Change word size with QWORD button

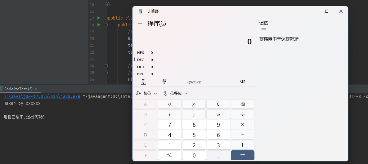click(x=194, y=82)
